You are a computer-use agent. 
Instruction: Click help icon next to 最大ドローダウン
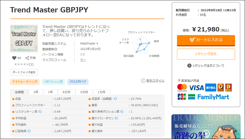click(116, 118)
